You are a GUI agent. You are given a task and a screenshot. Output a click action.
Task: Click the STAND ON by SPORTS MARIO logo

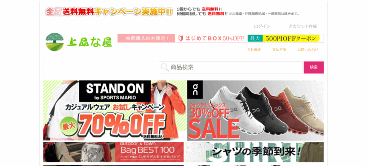pos(115,91)
